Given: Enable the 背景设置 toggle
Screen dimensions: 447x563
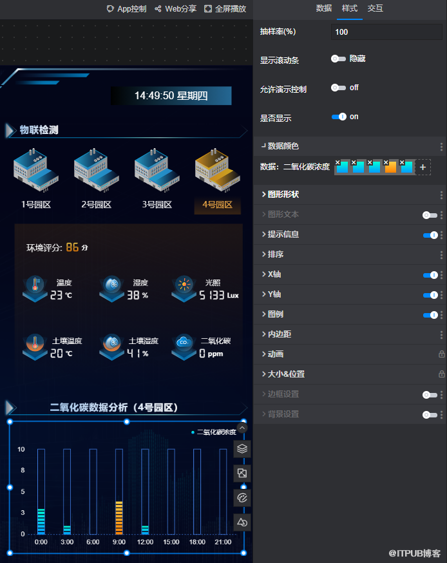Looking at the screenshot, I should pos(430,415).
